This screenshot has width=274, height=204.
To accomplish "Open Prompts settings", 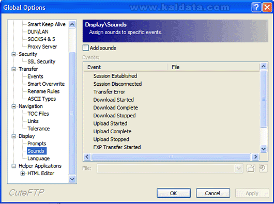I will click(x=37, y=144).
